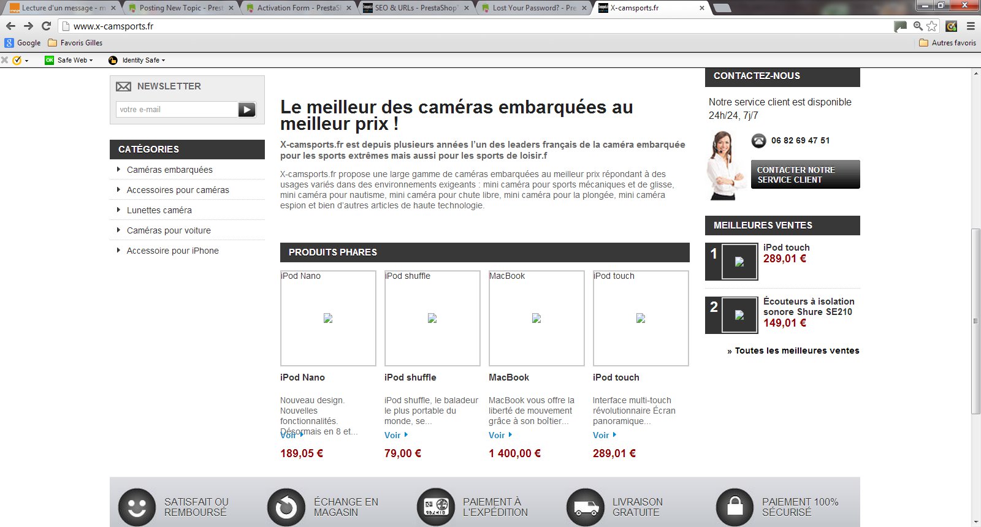Click Voir link under iPod touch

tap(605, 435)
